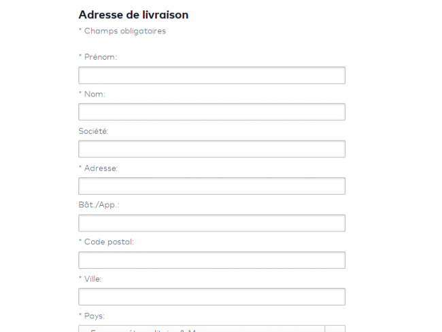Click the "Bât./App.:" label text
Image resolution: width=442 pixels, height=332 pixels.
click(x=99, y=204)
